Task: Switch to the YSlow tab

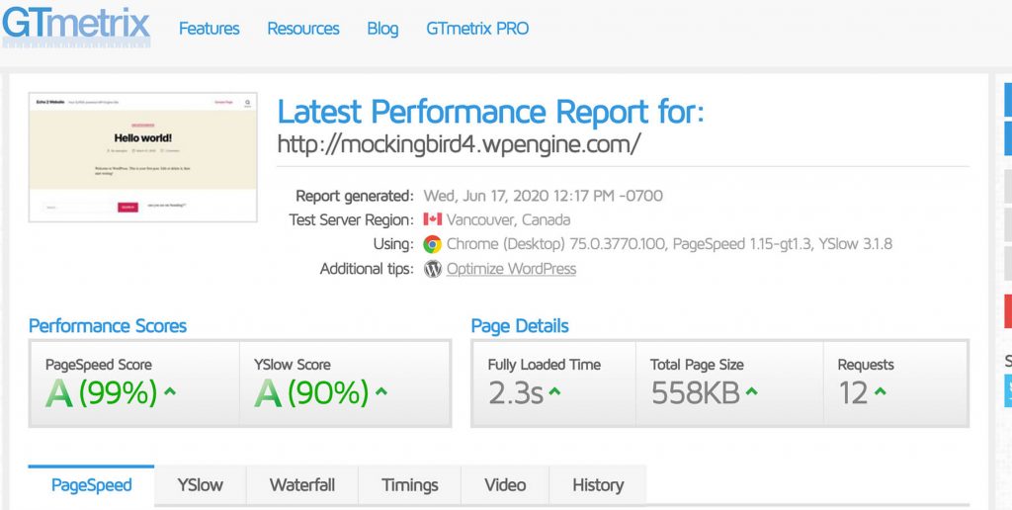Action: pyautogui.click(x=200, y=485)
